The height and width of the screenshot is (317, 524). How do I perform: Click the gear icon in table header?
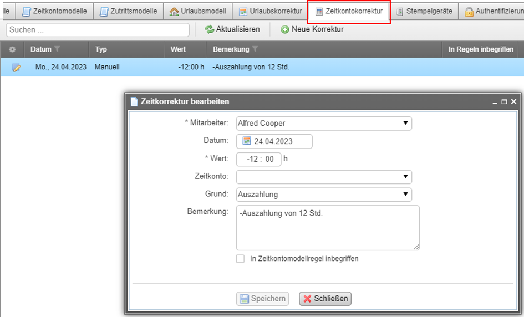pos(12,49)
